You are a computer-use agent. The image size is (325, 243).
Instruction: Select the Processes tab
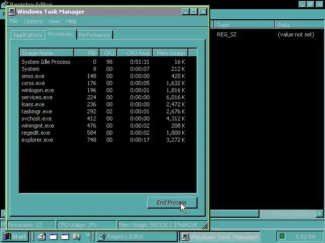pos(60,34)
